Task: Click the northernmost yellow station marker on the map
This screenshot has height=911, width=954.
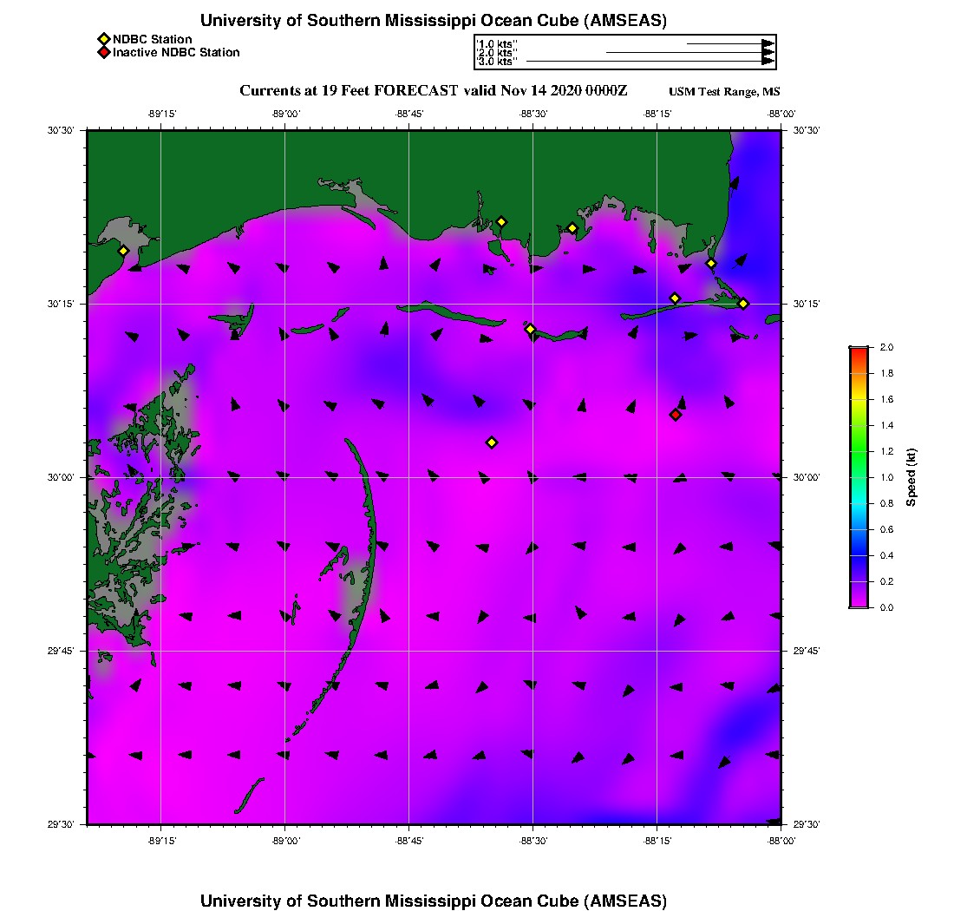Action: coord(501,221)
